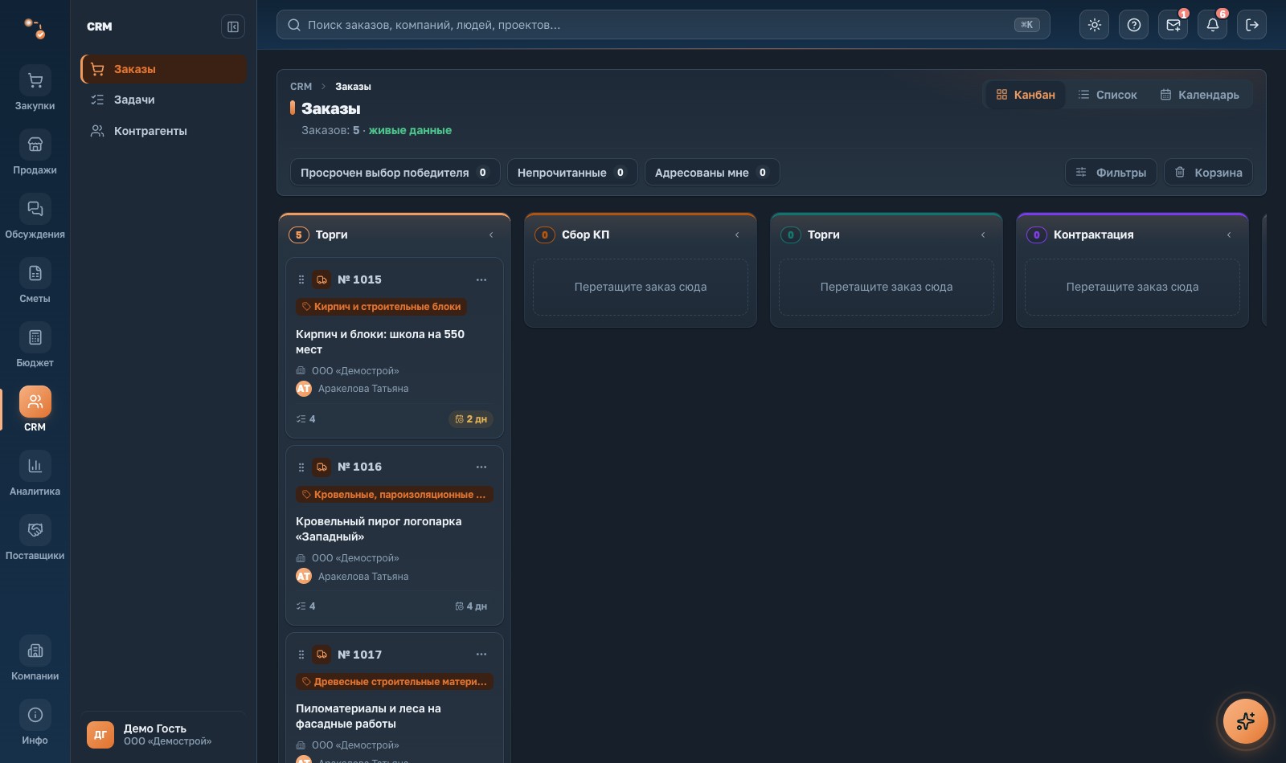This screenshot has width=1286, height=763.
Task: Go to Обсуждения section
Action: tap(35, 217)
